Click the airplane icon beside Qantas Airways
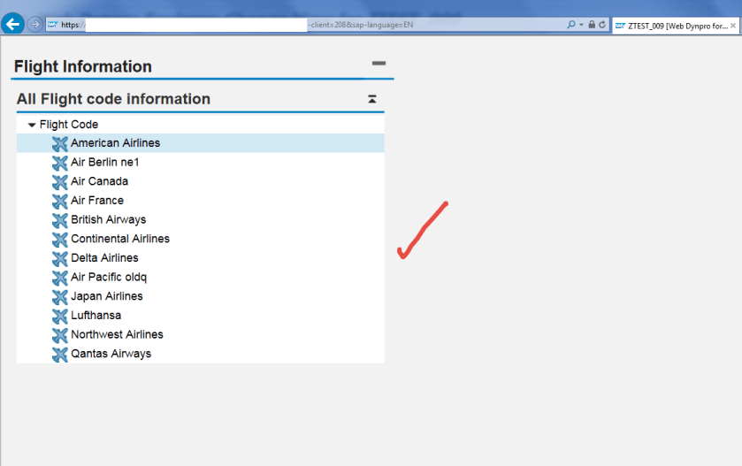The height and width of the screenshot is (466, 742). pyautogui.click(x=59, y=355)
